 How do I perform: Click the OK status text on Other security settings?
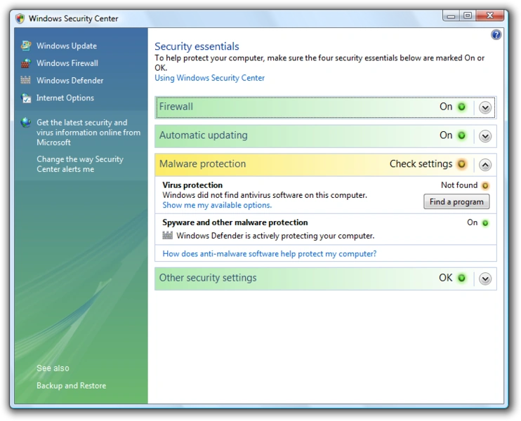pyautogui.click(x=445, y=278)
